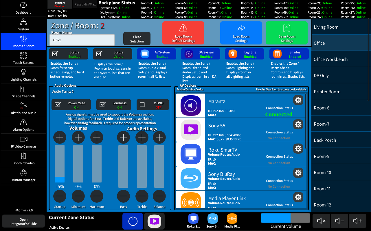Open Button Manager section
371x231 pixels.
click(x=23, y=176)
